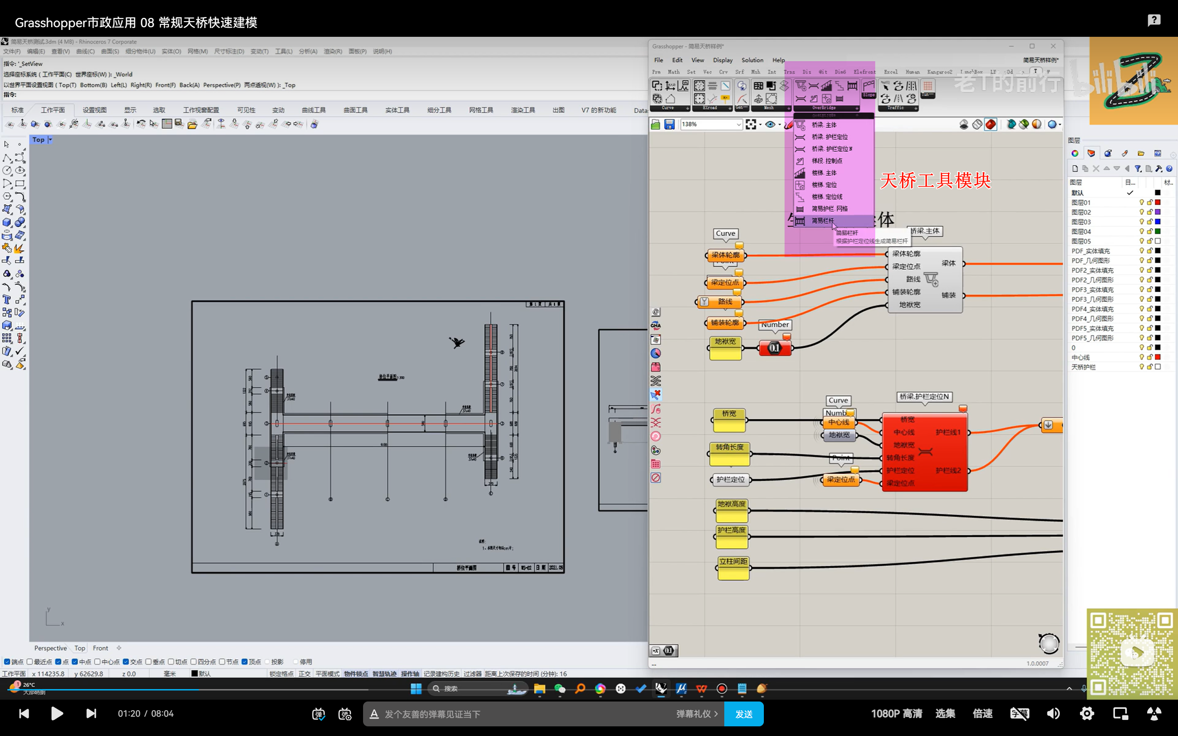
Task: Open the Solution menu in Grasshopper
Action: point(751,60)
